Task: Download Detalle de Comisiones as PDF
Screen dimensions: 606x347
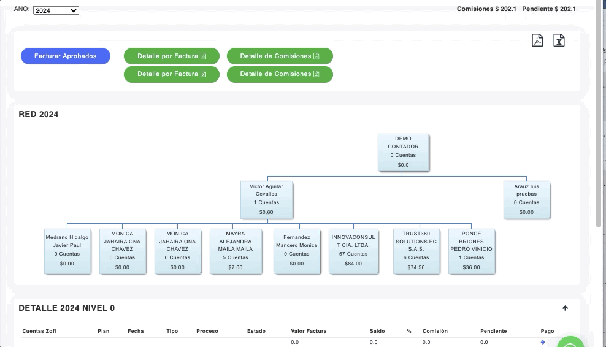Action: click(280, 56)
